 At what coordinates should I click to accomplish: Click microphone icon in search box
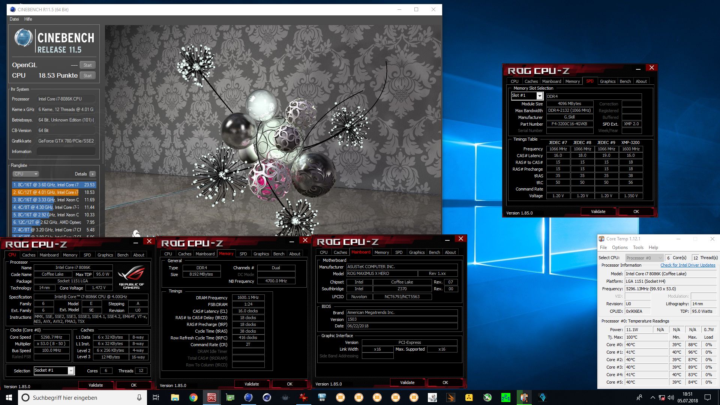(139, 397)
